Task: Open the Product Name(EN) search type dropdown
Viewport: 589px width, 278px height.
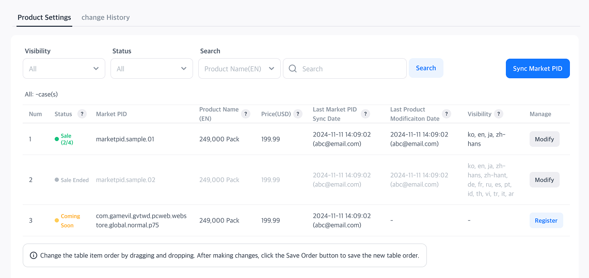Action: tap(240, 68)
